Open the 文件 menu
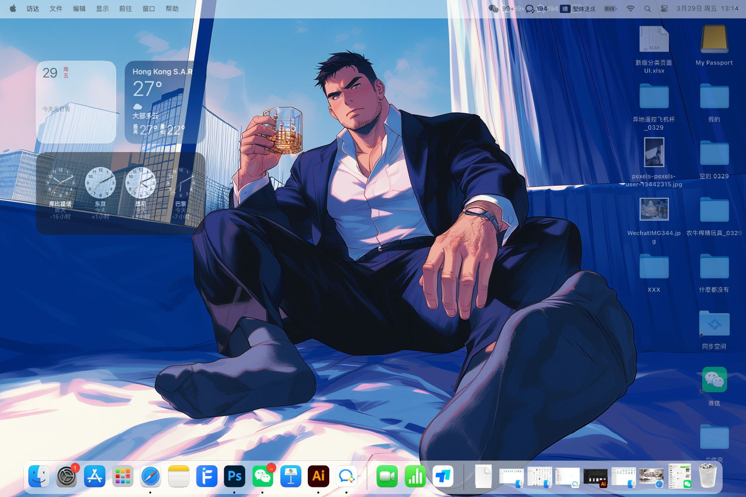 pos(56,8)
